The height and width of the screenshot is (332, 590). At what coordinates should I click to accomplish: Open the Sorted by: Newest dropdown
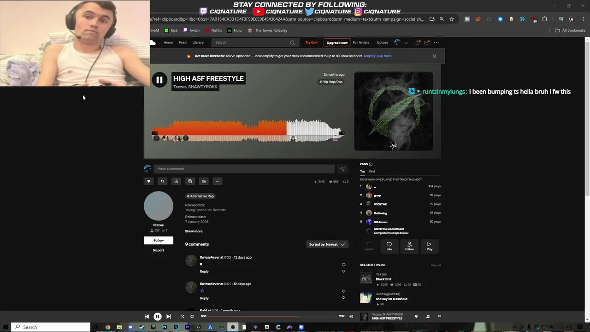327,244
